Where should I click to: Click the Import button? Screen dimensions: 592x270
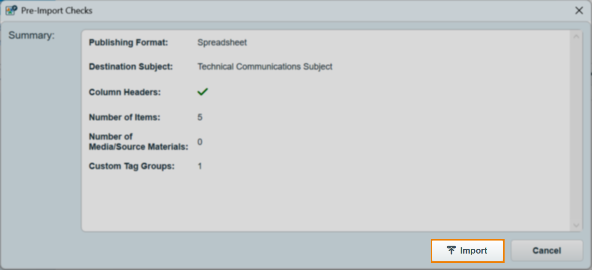coord(467,251)
